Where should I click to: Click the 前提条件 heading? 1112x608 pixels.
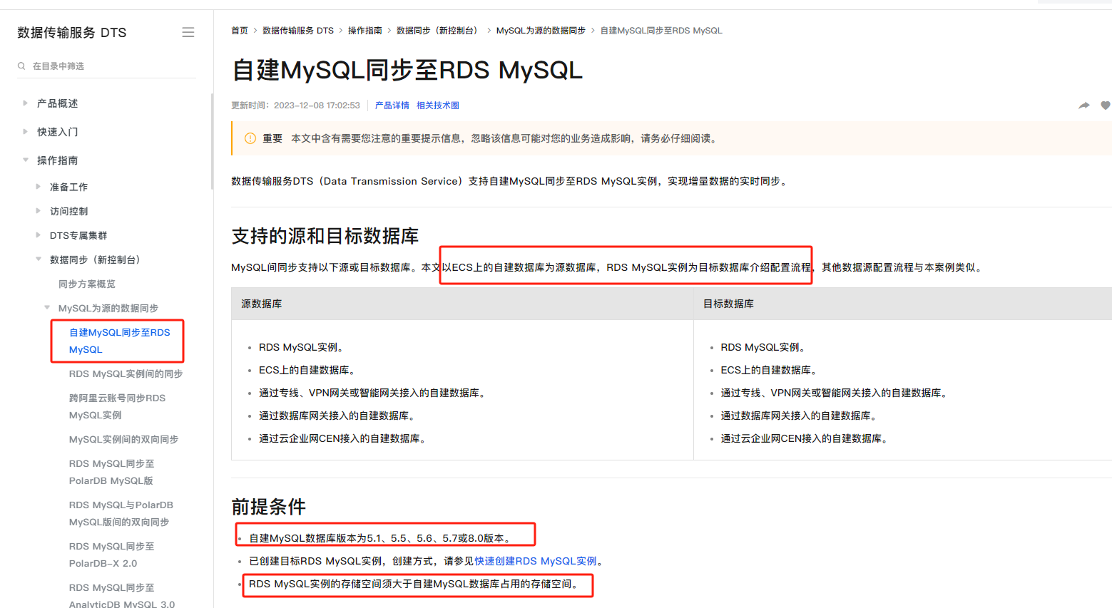pos(268,507)
